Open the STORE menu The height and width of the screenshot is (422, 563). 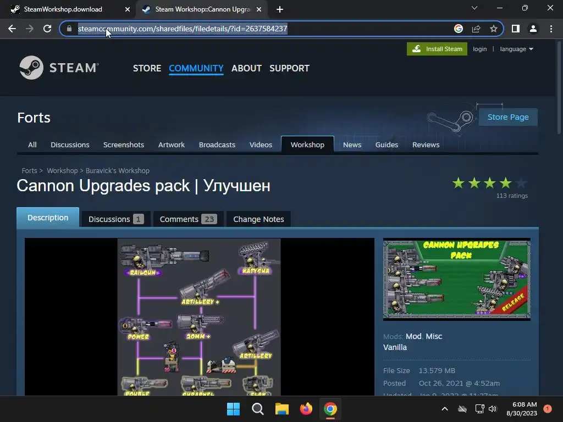(147, 68)
